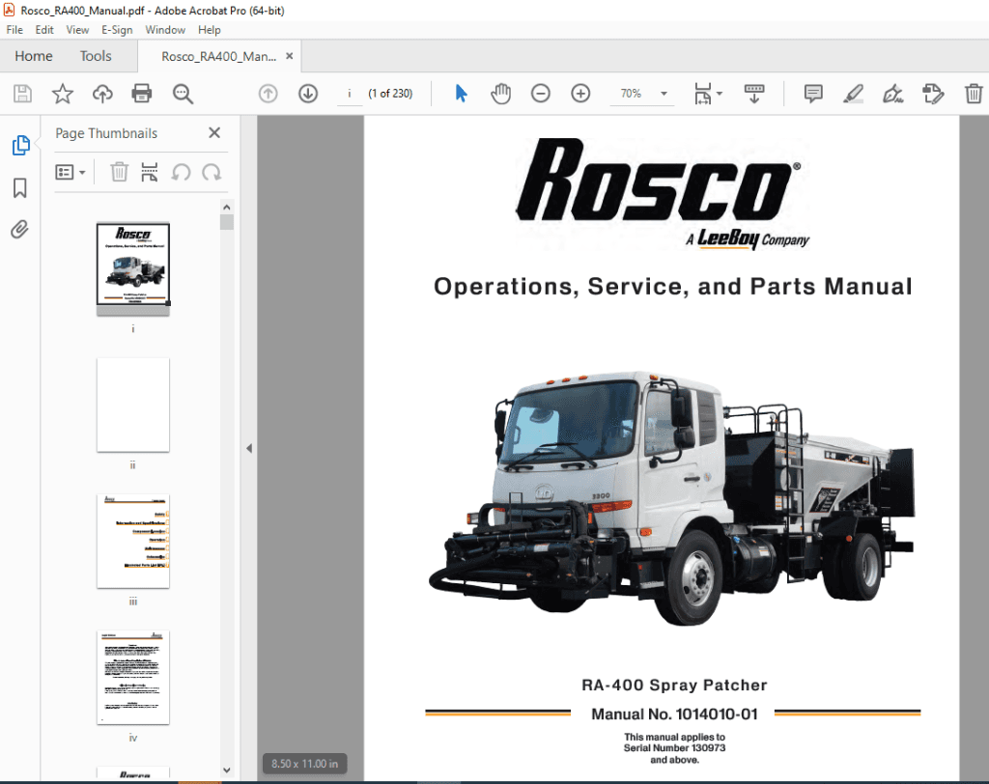Viewport: 989px width, 784px height.
Task: Rotate pages counterclockwise
Action: pyautogui.click(x=181, y=172)
